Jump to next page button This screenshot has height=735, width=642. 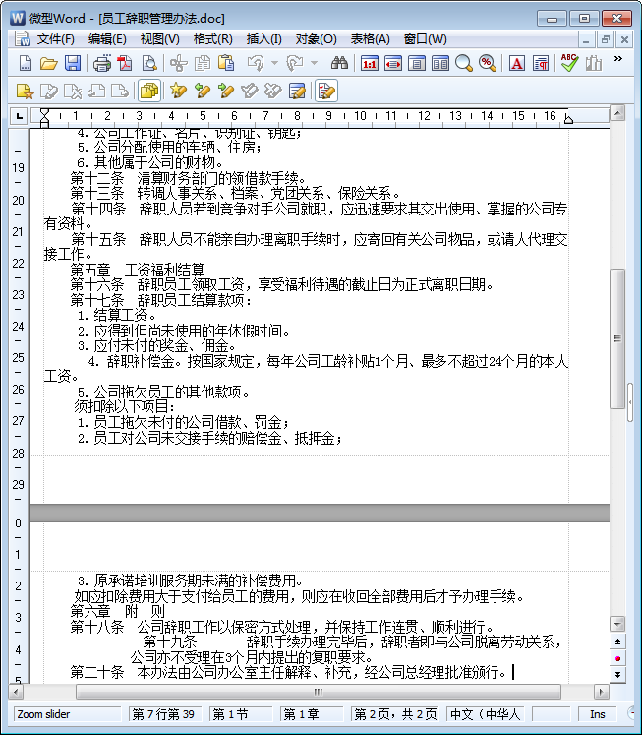pyautogui.click(x=617, y=675)
